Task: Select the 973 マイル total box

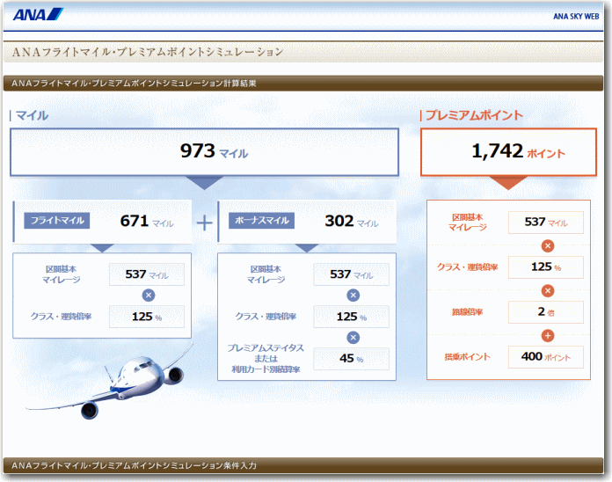Action: coord(205,152)
